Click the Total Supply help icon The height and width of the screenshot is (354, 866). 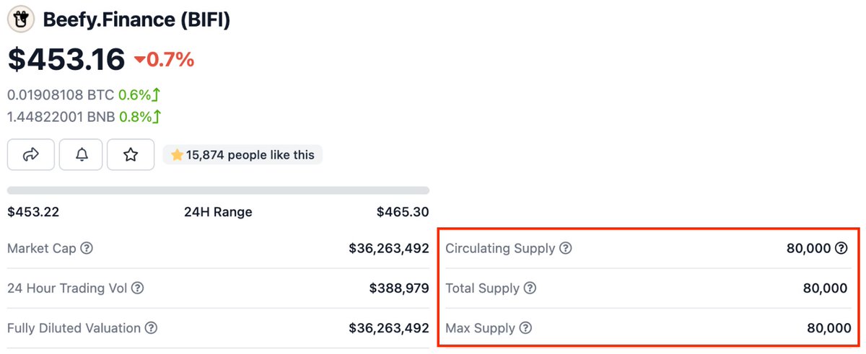(x=530, y=288)
